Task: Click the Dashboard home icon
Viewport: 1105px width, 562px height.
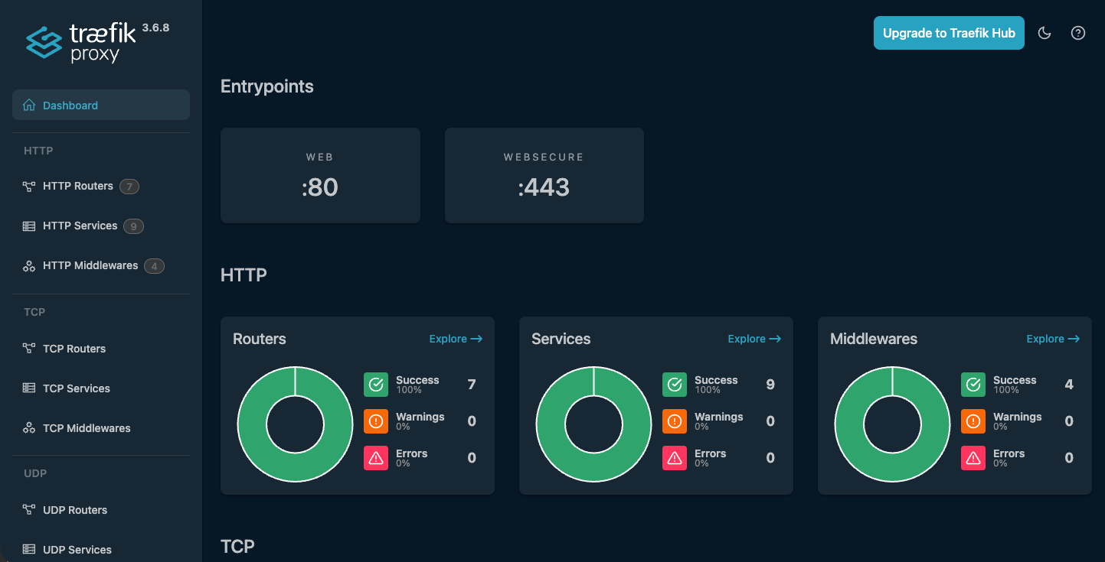Action: tap(29, 106)
